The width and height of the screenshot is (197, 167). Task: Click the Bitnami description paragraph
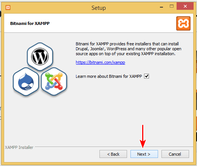point(129,49)
